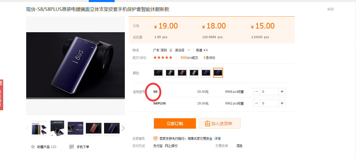Image resolution: width=356 pixels, height=158 pixels.
Task: Select the gold color swatch
Action: (170, 73)
